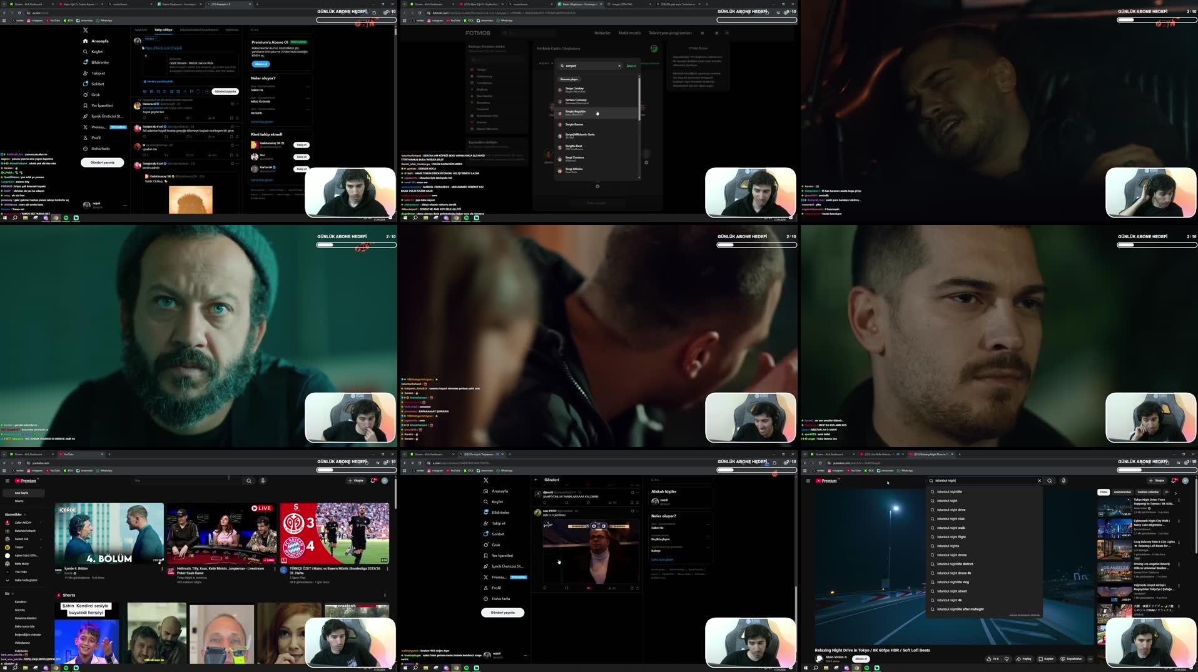Subscribe to Abao Vision with Abone ol
Image resolution: width=1198 pixels, height=672 pixels.
tap(861, 659)
